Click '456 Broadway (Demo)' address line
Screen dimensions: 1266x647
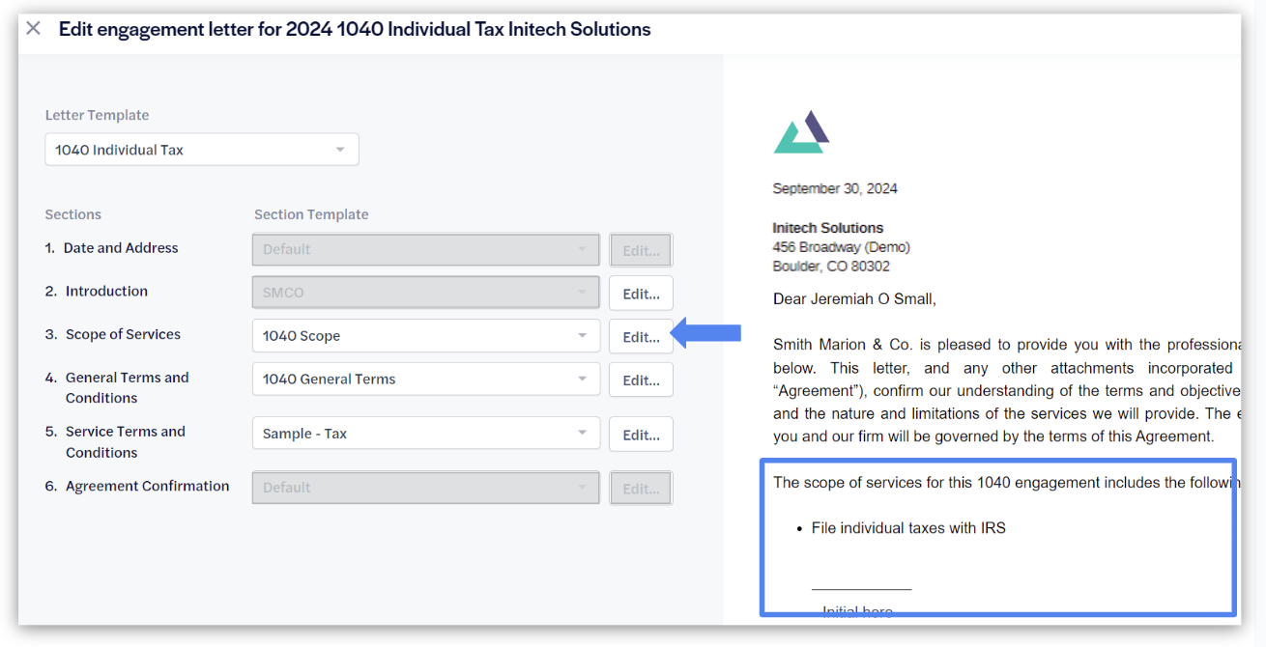click(x=841, y=247)
